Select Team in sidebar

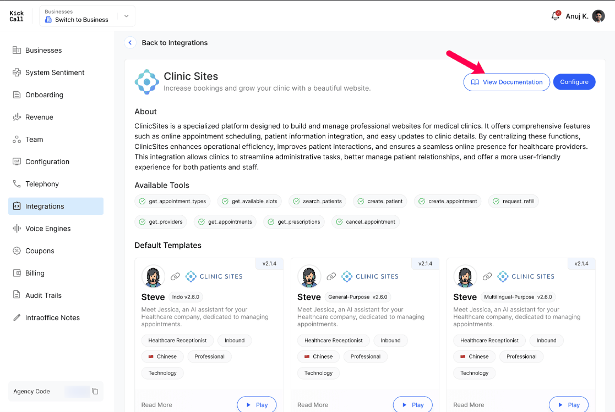56,140
